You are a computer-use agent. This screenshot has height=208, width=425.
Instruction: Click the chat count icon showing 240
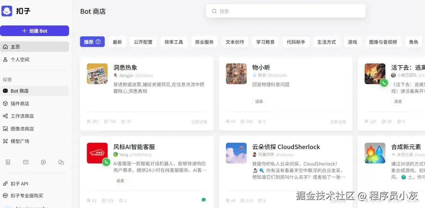[242, 121]
